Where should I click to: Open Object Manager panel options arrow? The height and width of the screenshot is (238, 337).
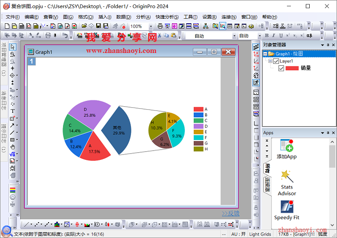point(323,45)
